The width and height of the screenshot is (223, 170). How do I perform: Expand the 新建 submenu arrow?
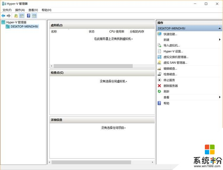220,39
